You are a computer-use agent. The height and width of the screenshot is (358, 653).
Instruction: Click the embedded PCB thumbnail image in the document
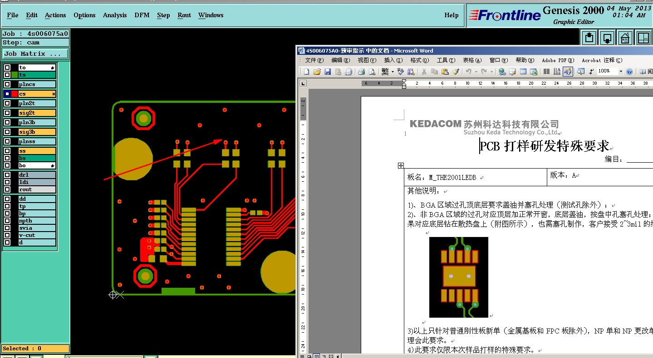tap(459, 277)
